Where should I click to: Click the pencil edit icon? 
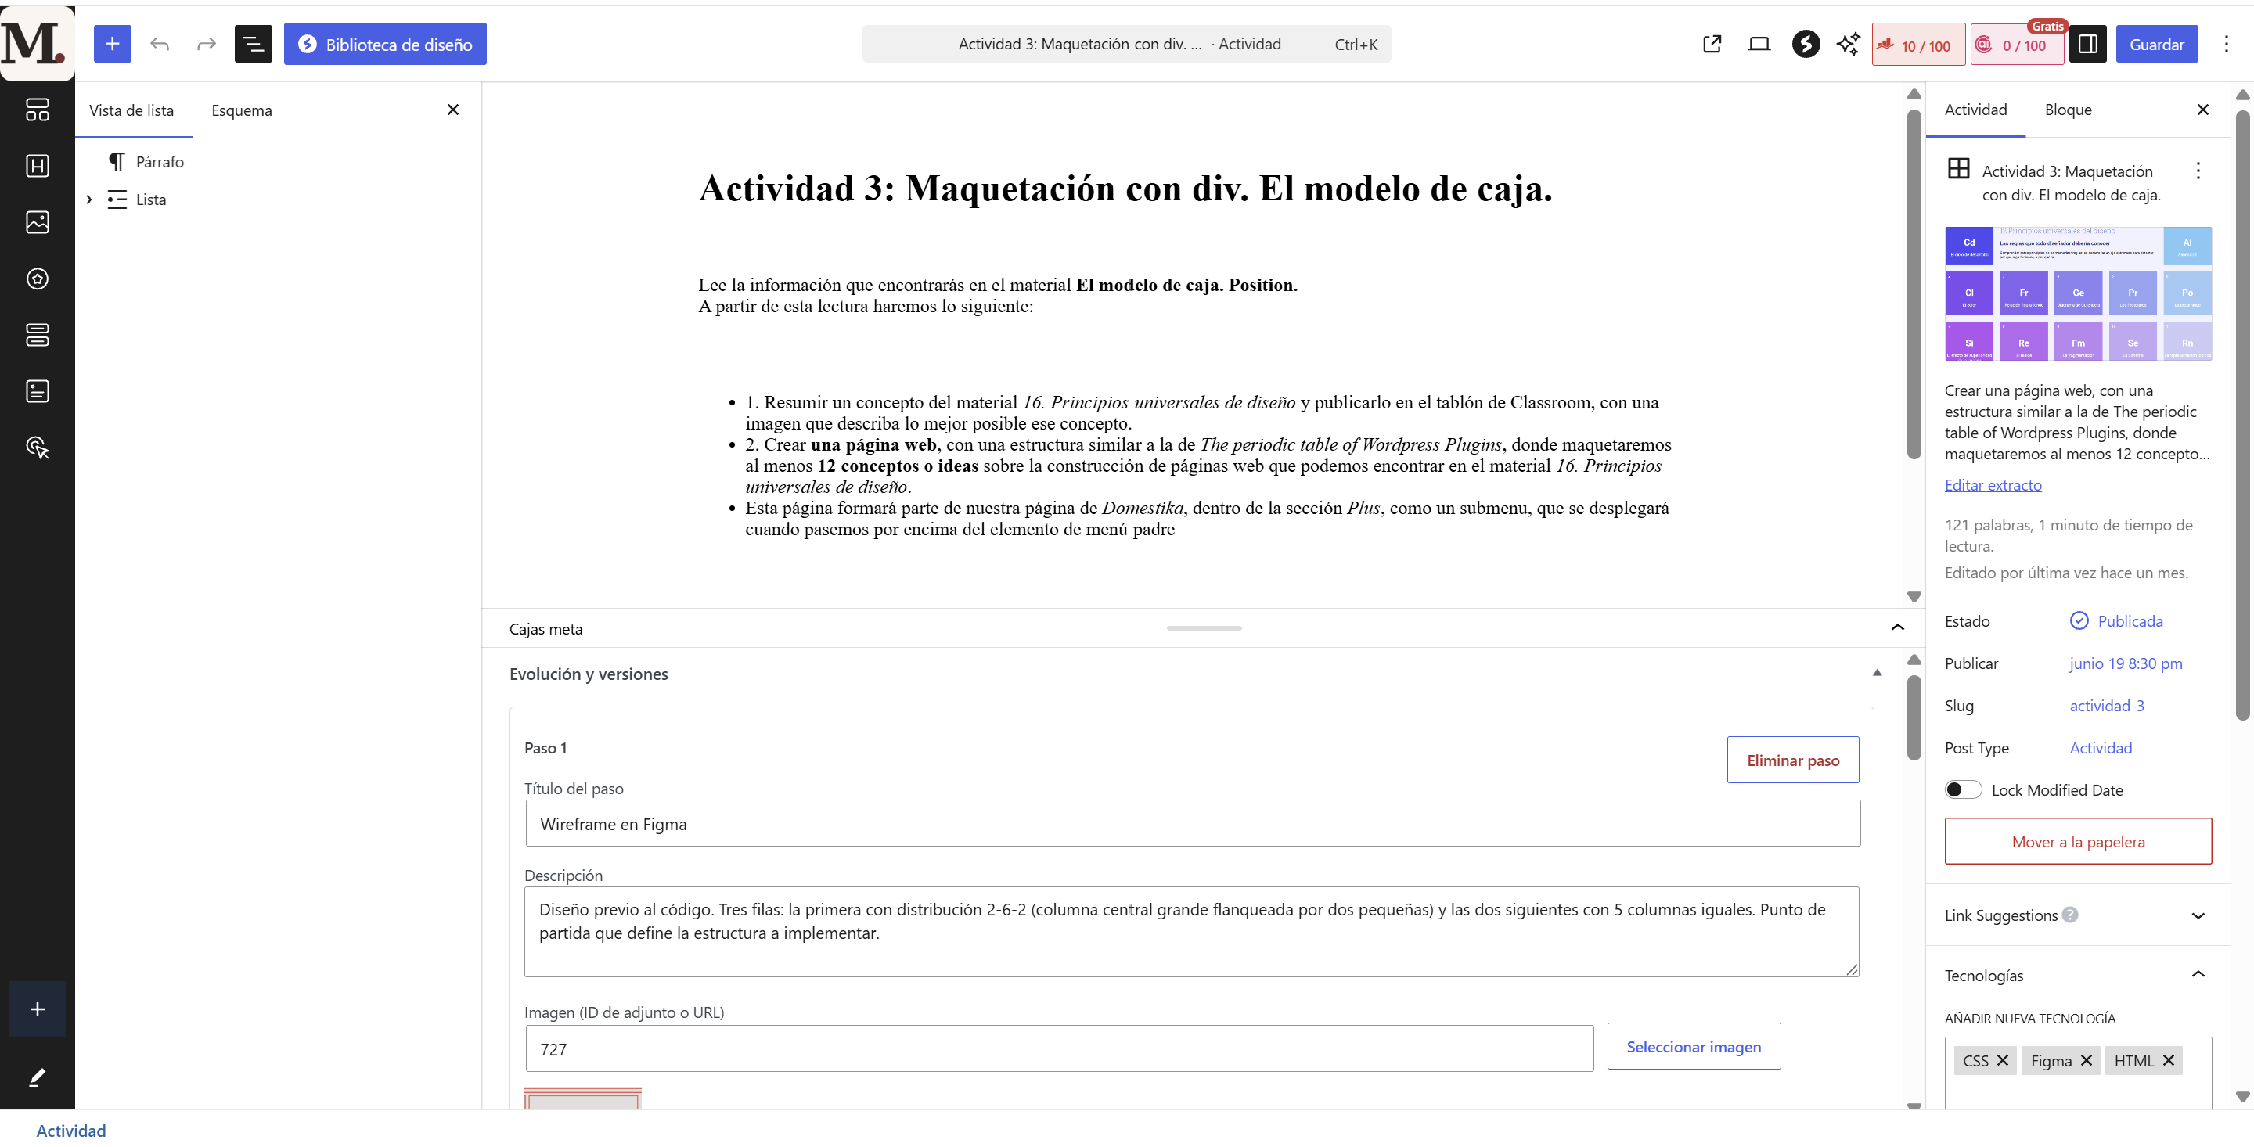37,1077
